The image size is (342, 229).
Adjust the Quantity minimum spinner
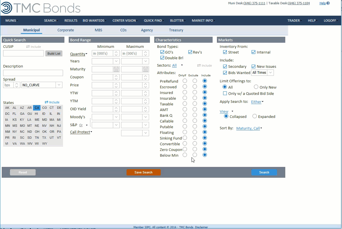click(116, 53)
